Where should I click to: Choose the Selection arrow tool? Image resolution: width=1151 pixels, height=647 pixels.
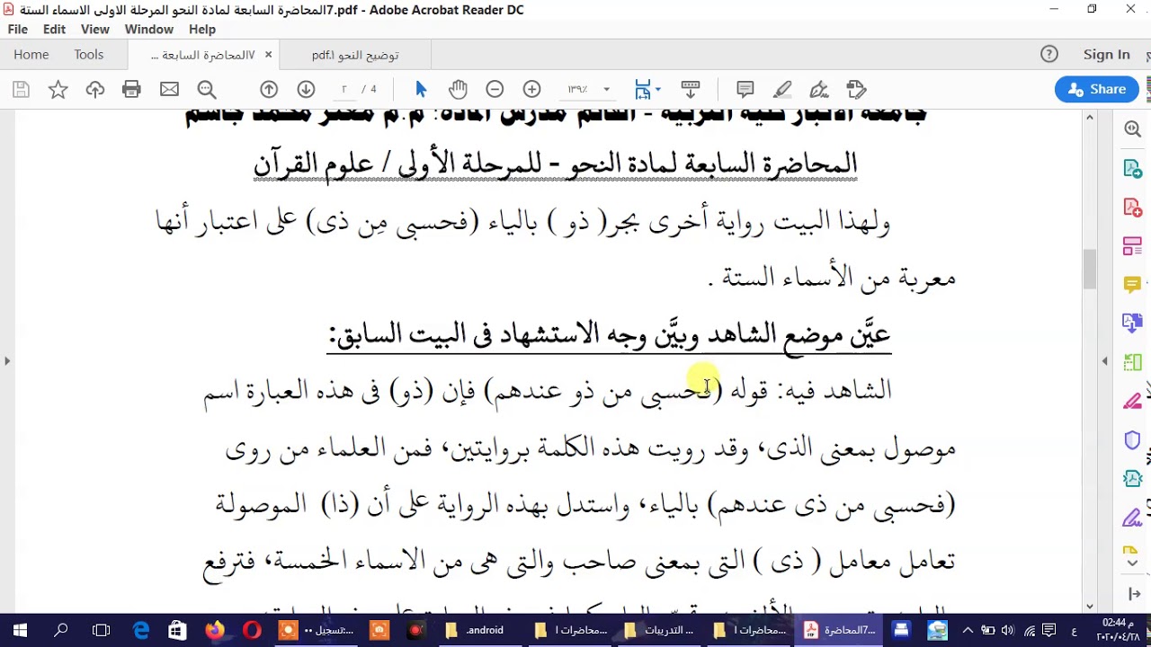pos(421,89)
